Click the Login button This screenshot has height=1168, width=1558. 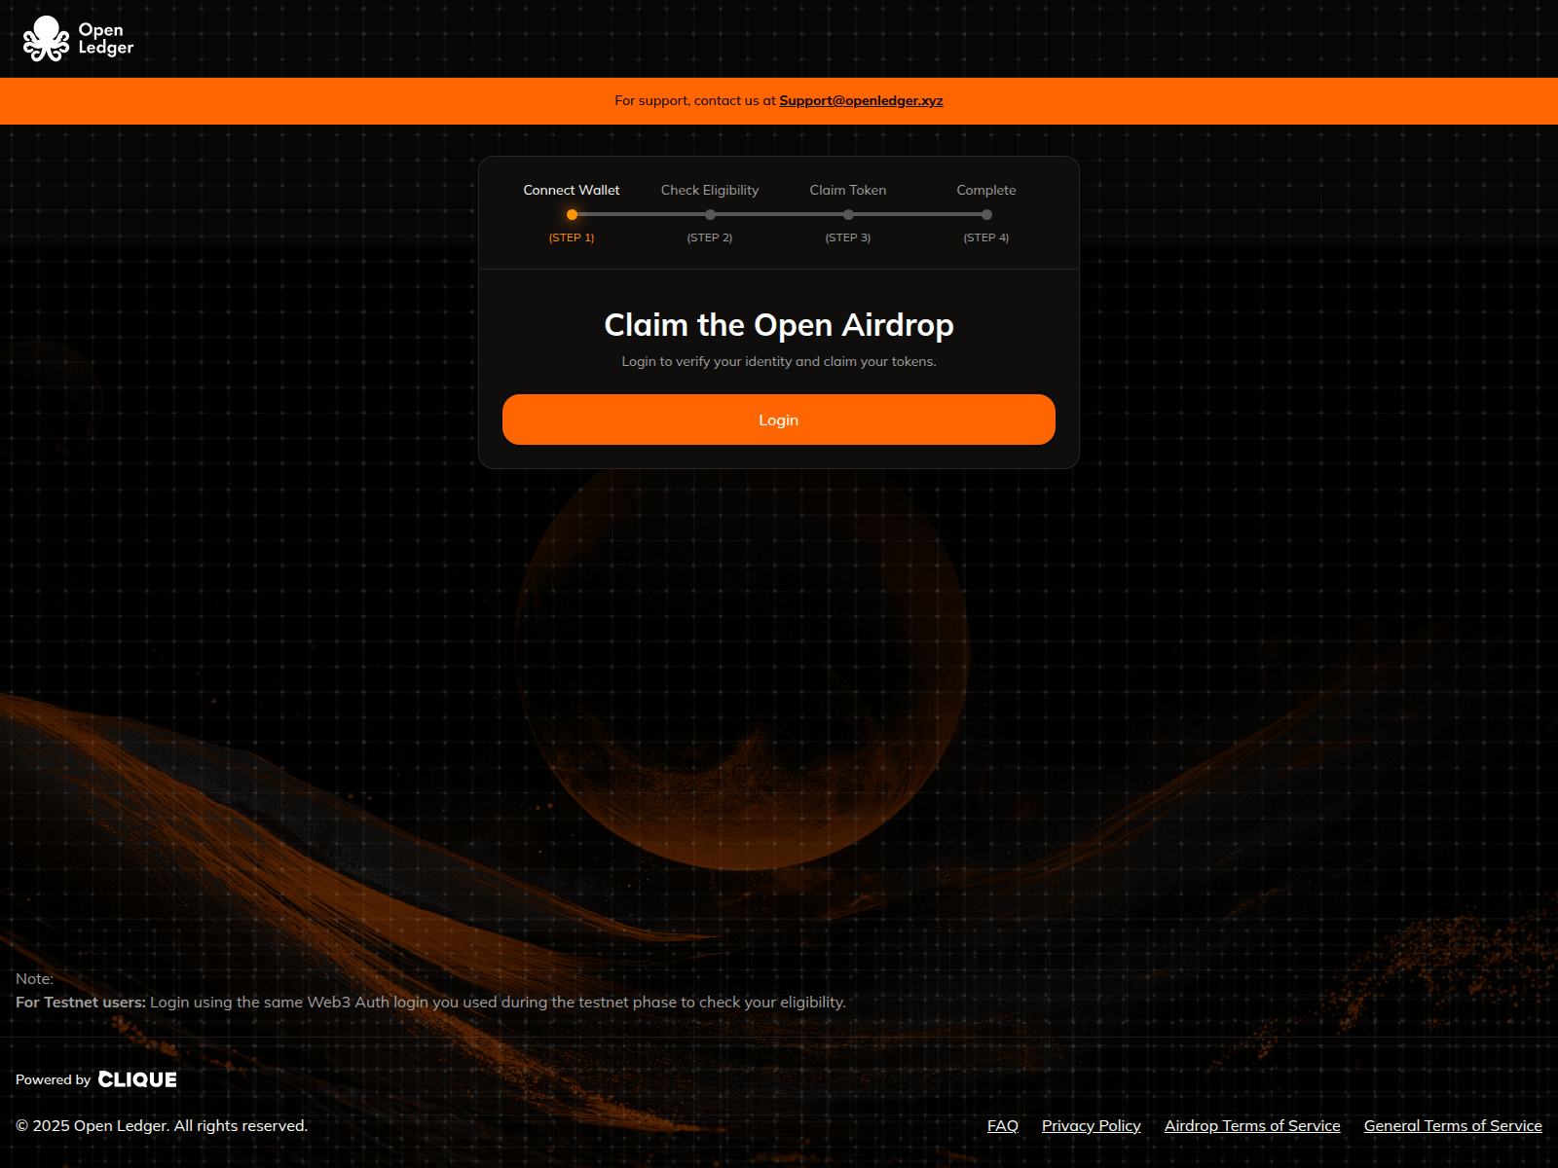pyautogui.click(x=779, y=420)
